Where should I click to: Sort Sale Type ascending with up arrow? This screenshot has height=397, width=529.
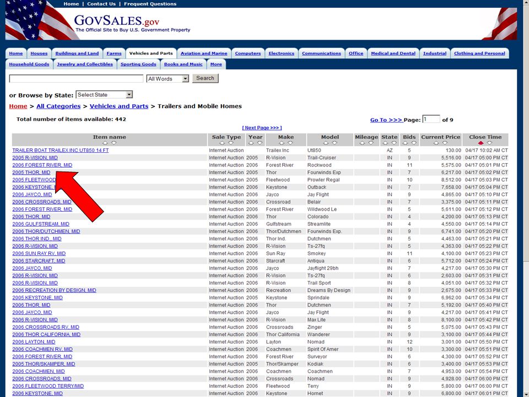point(222,143)
